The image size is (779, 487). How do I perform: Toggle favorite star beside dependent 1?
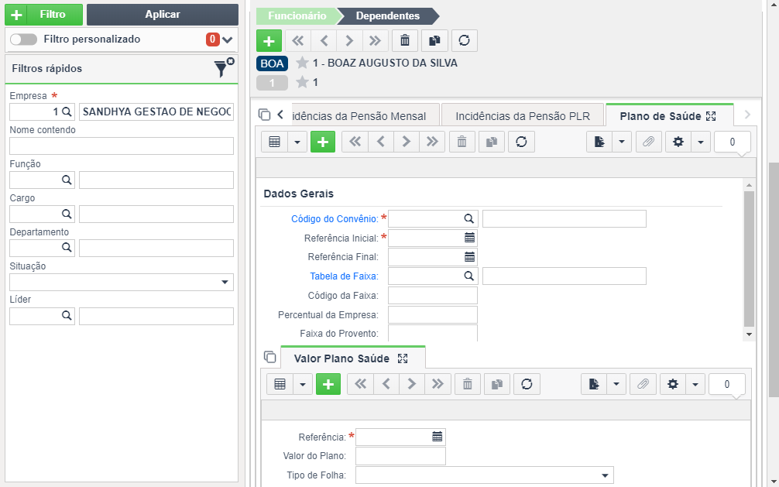tap(302, 82)
